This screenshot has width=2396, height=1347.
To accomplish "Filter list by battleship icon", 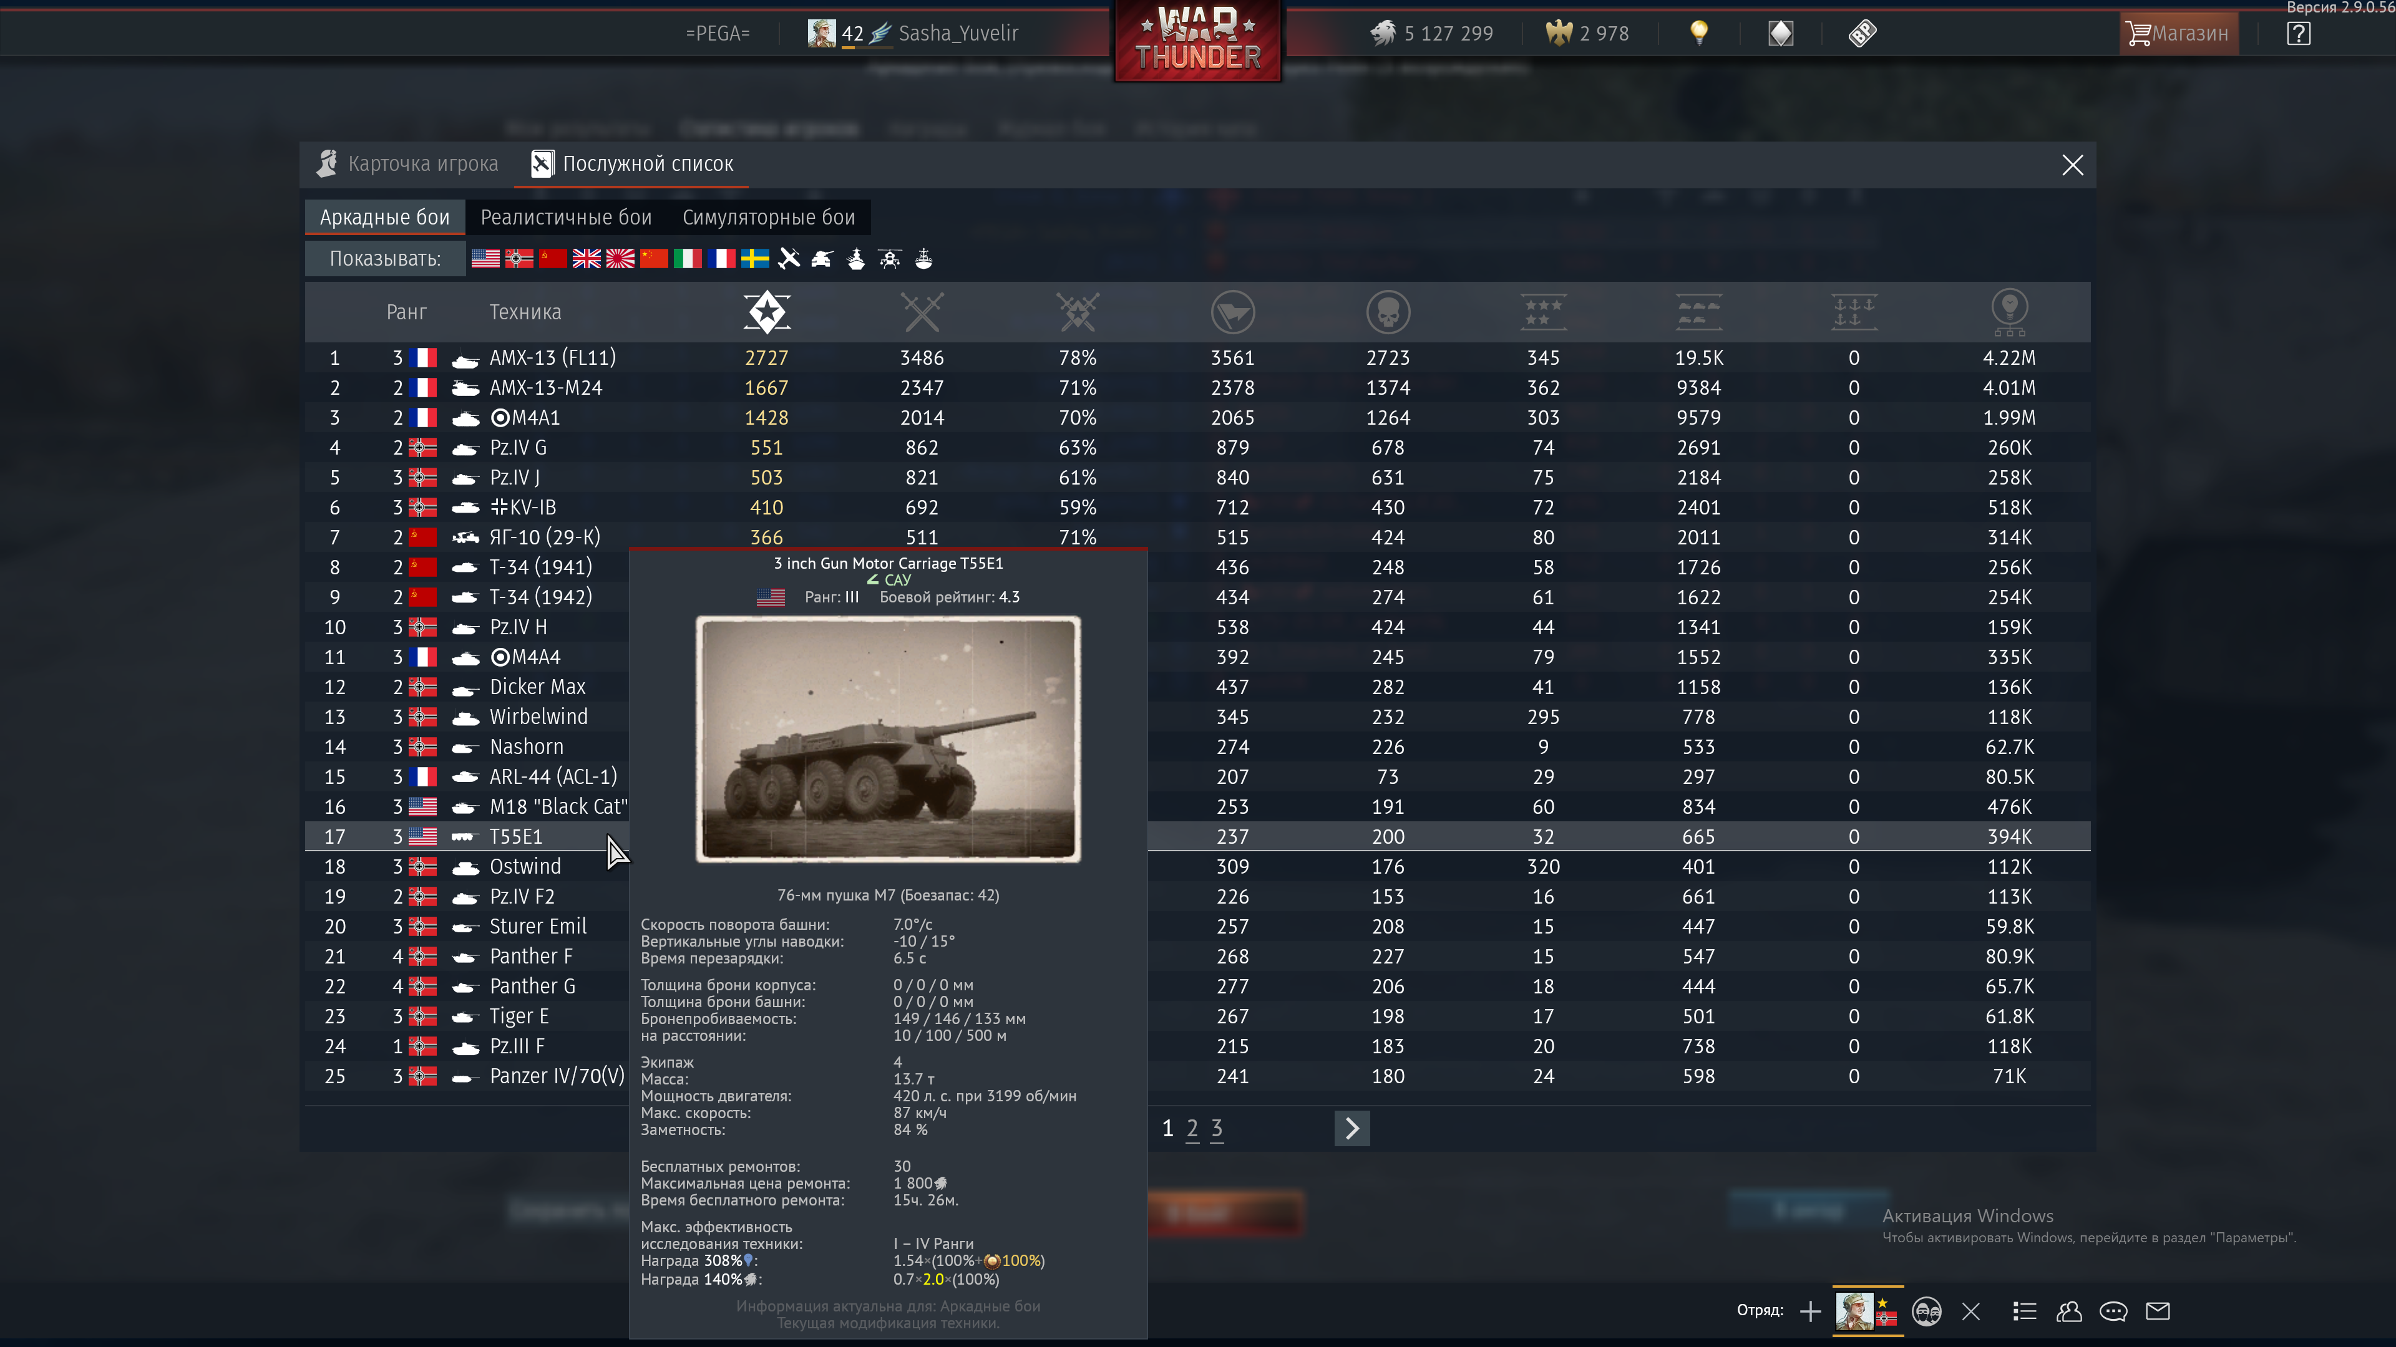I will tap(855, 258).
